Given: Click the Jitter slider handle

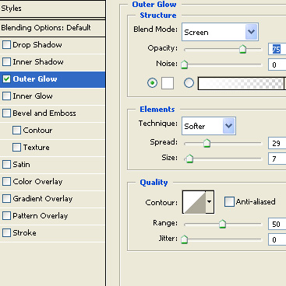Looking at the screenshot, I should 184,239.
